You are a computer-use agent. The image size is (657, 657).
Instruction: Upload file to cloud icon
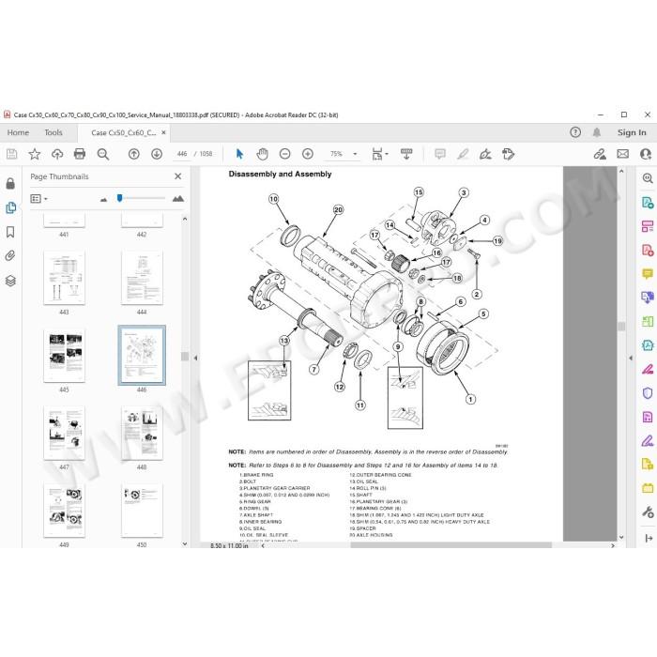click(x=57, y=154)
